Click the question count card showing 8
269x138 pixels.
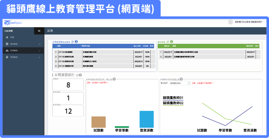click(68, 85)
